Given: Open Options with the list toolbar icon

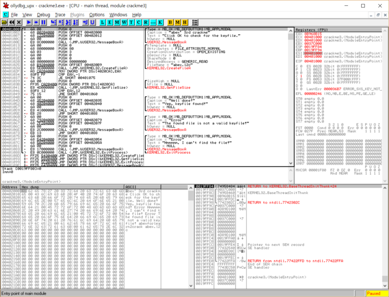Looking at the screenshot, I should coord(195,22).
